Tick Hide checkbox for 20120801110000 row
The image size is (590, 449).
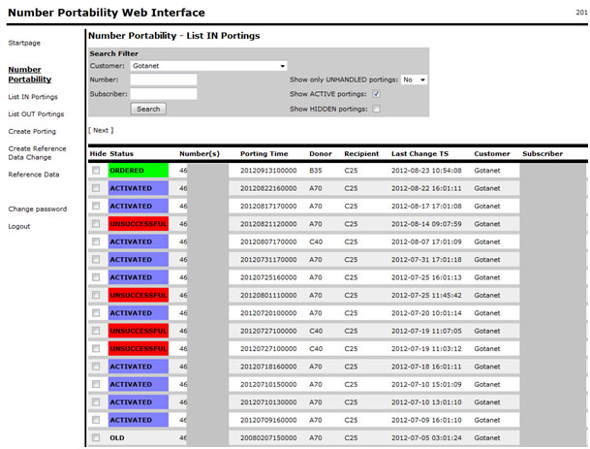click(x=96, y=295)
